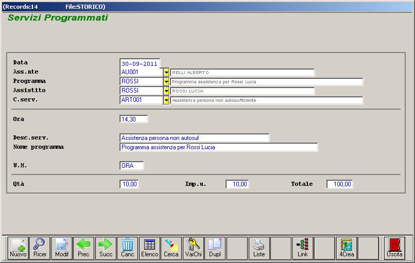Click the 'Desc.serv.' label
Screen dimensions: 415x263
click(31, 137)
